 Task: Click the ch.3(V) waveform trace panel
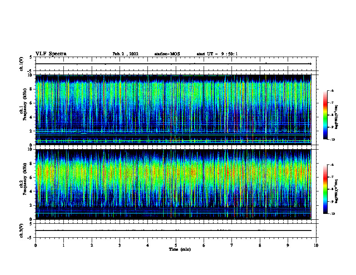[x=176, y=231]
